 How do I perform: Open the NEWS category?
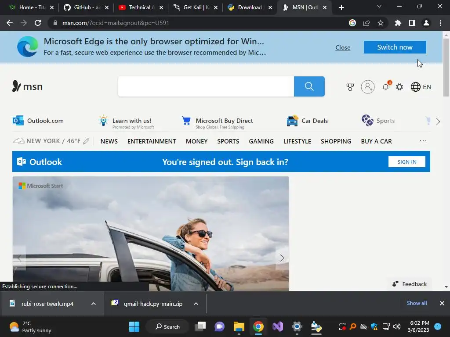(109, 141)
